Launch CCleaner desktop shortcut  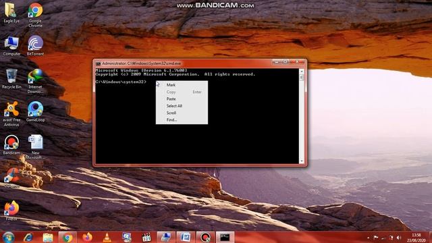pyautogui.click(x=11, y=178)
